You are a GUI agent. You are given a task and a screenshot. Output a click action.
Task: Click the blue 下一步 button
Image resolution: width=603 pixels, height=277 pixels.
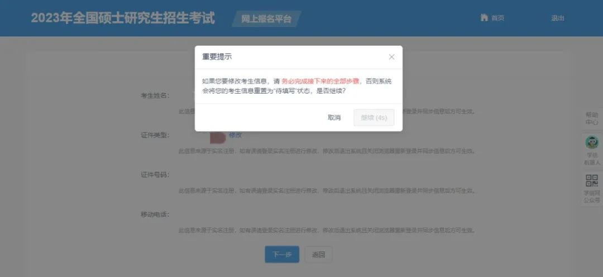(x=282, y=254)
